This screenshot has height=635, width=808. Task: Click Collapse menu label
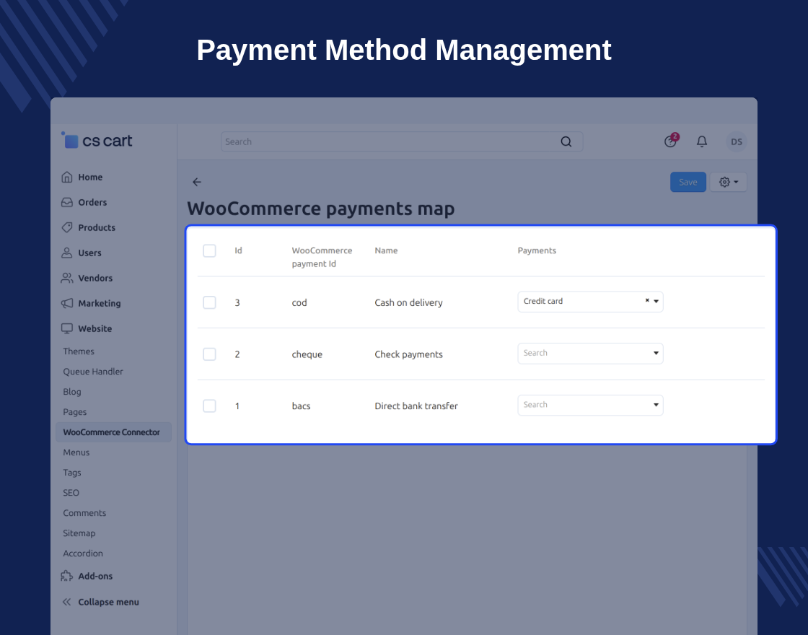[x=109, y=602]
